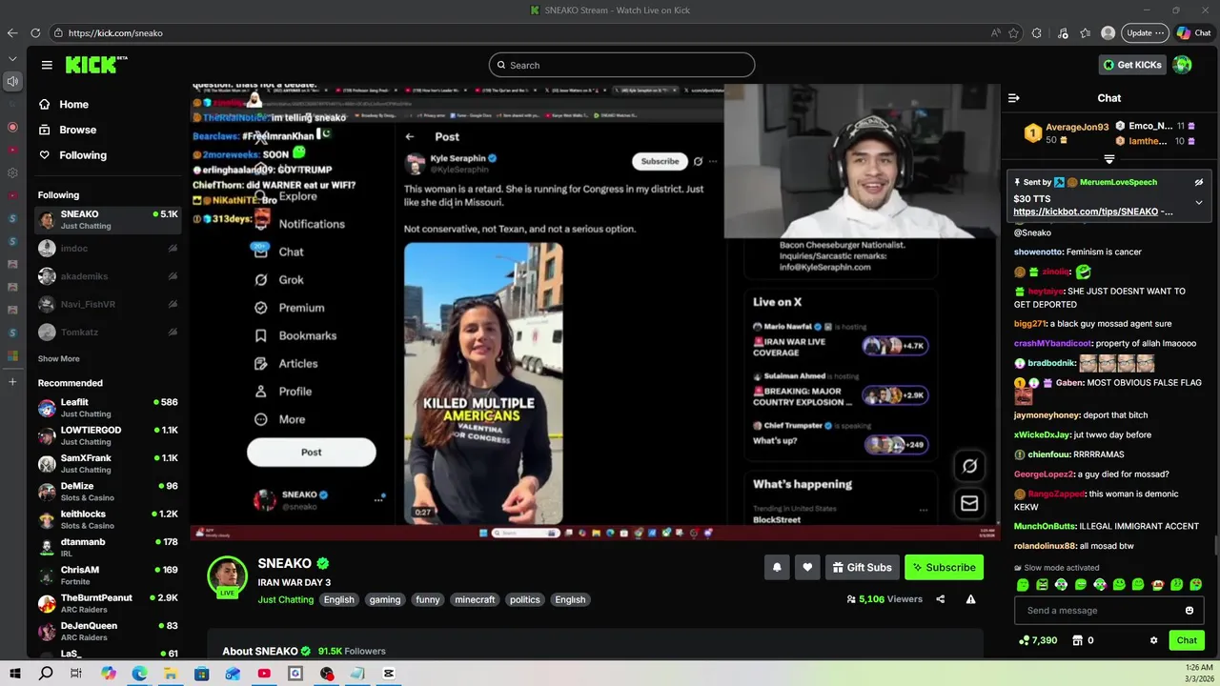Open your profile avatar menu in Kick header
Viewport: 1220px width, 686px height.
click(1182, 65)
